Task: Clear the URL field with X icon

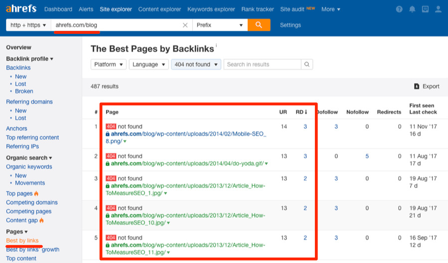Action: [185, 25]
